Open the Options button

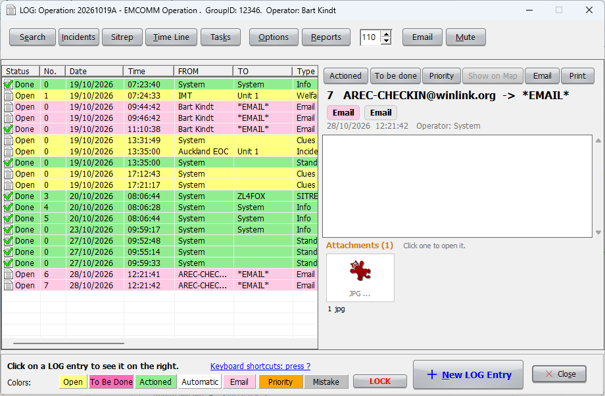coord(274,37)
